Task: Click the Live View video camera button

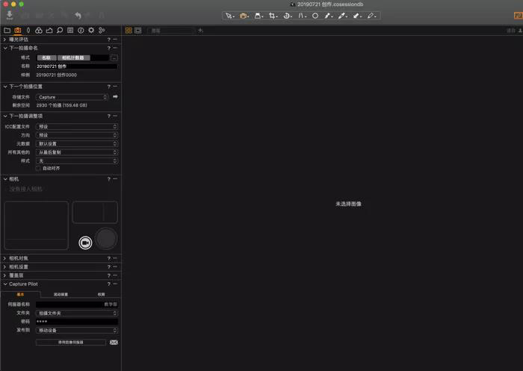Action: point(85,242)
